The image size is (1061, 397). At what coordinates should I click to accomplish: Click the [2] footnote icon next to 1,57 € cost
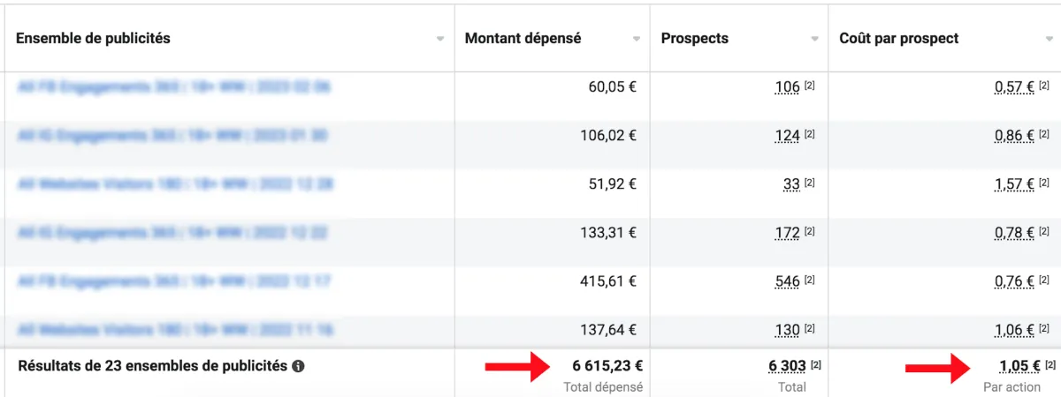1044,184
